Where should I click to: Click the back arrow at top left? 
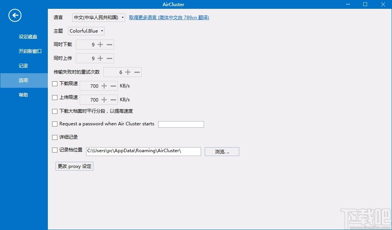[x=15, y=15]
